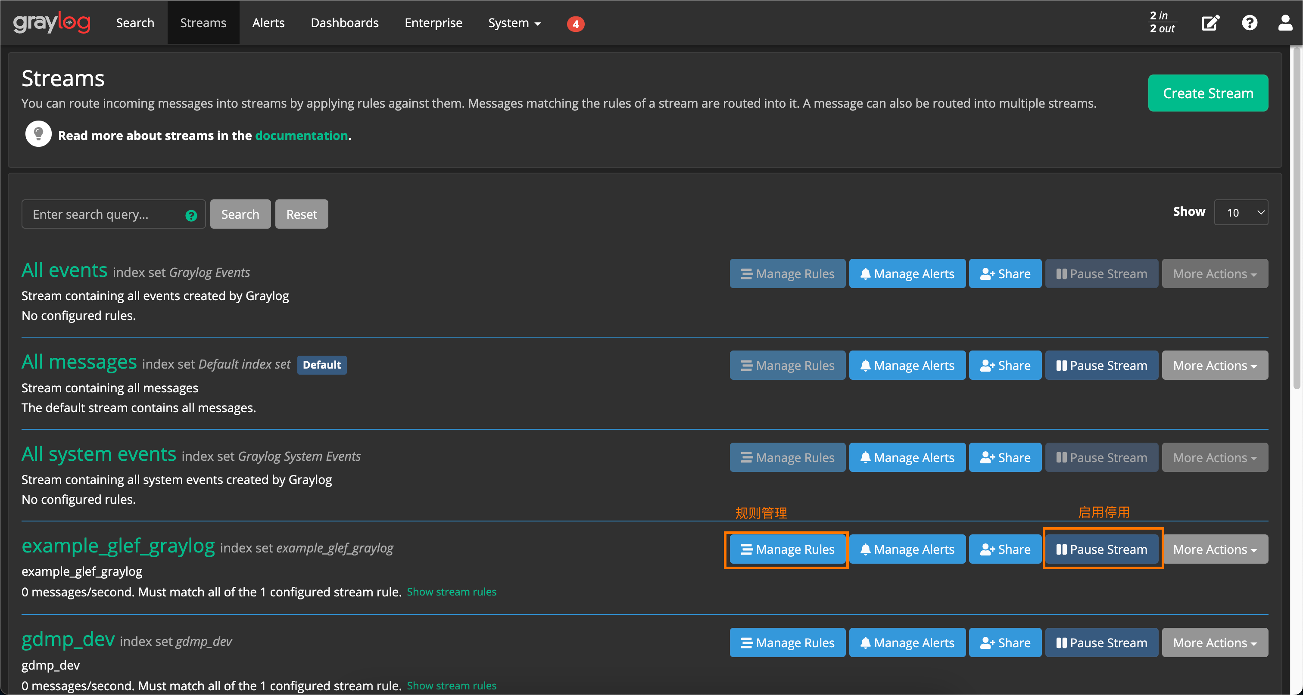The image size is (1303, 695).
Task: Pause the All messages stream
Action: coord(1102,365)
